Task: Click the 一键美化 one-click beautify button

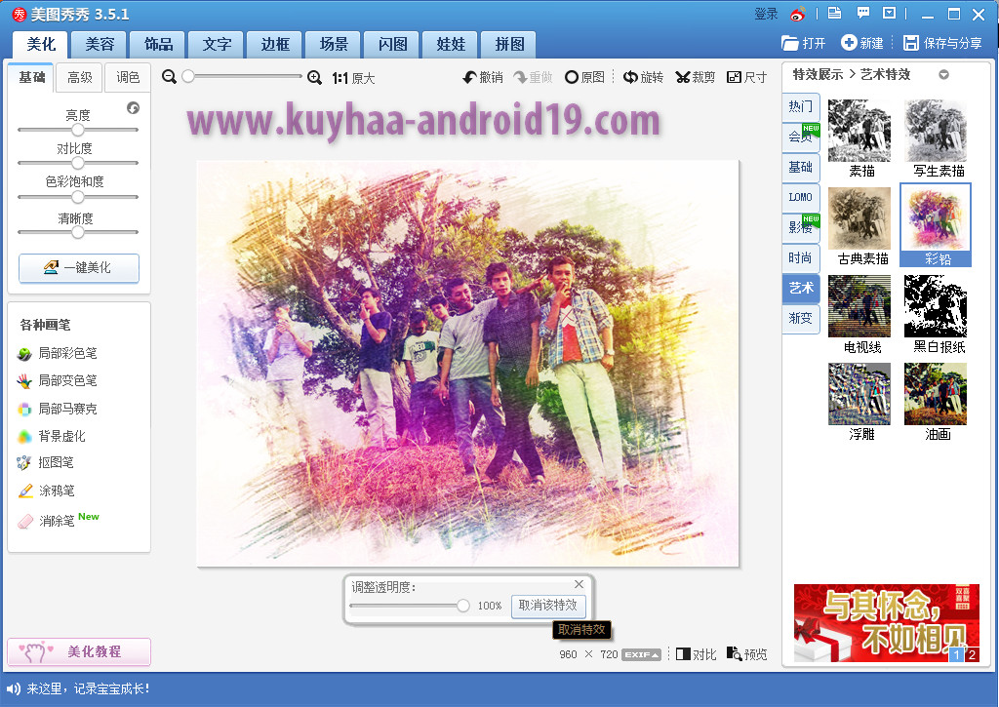Action: click(x=79, y=267)
